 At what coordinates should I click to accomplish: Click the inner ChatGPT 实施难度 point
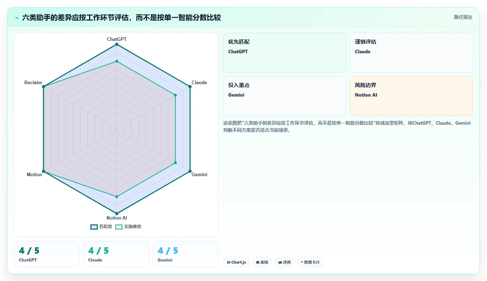click(x=117, y=61)
